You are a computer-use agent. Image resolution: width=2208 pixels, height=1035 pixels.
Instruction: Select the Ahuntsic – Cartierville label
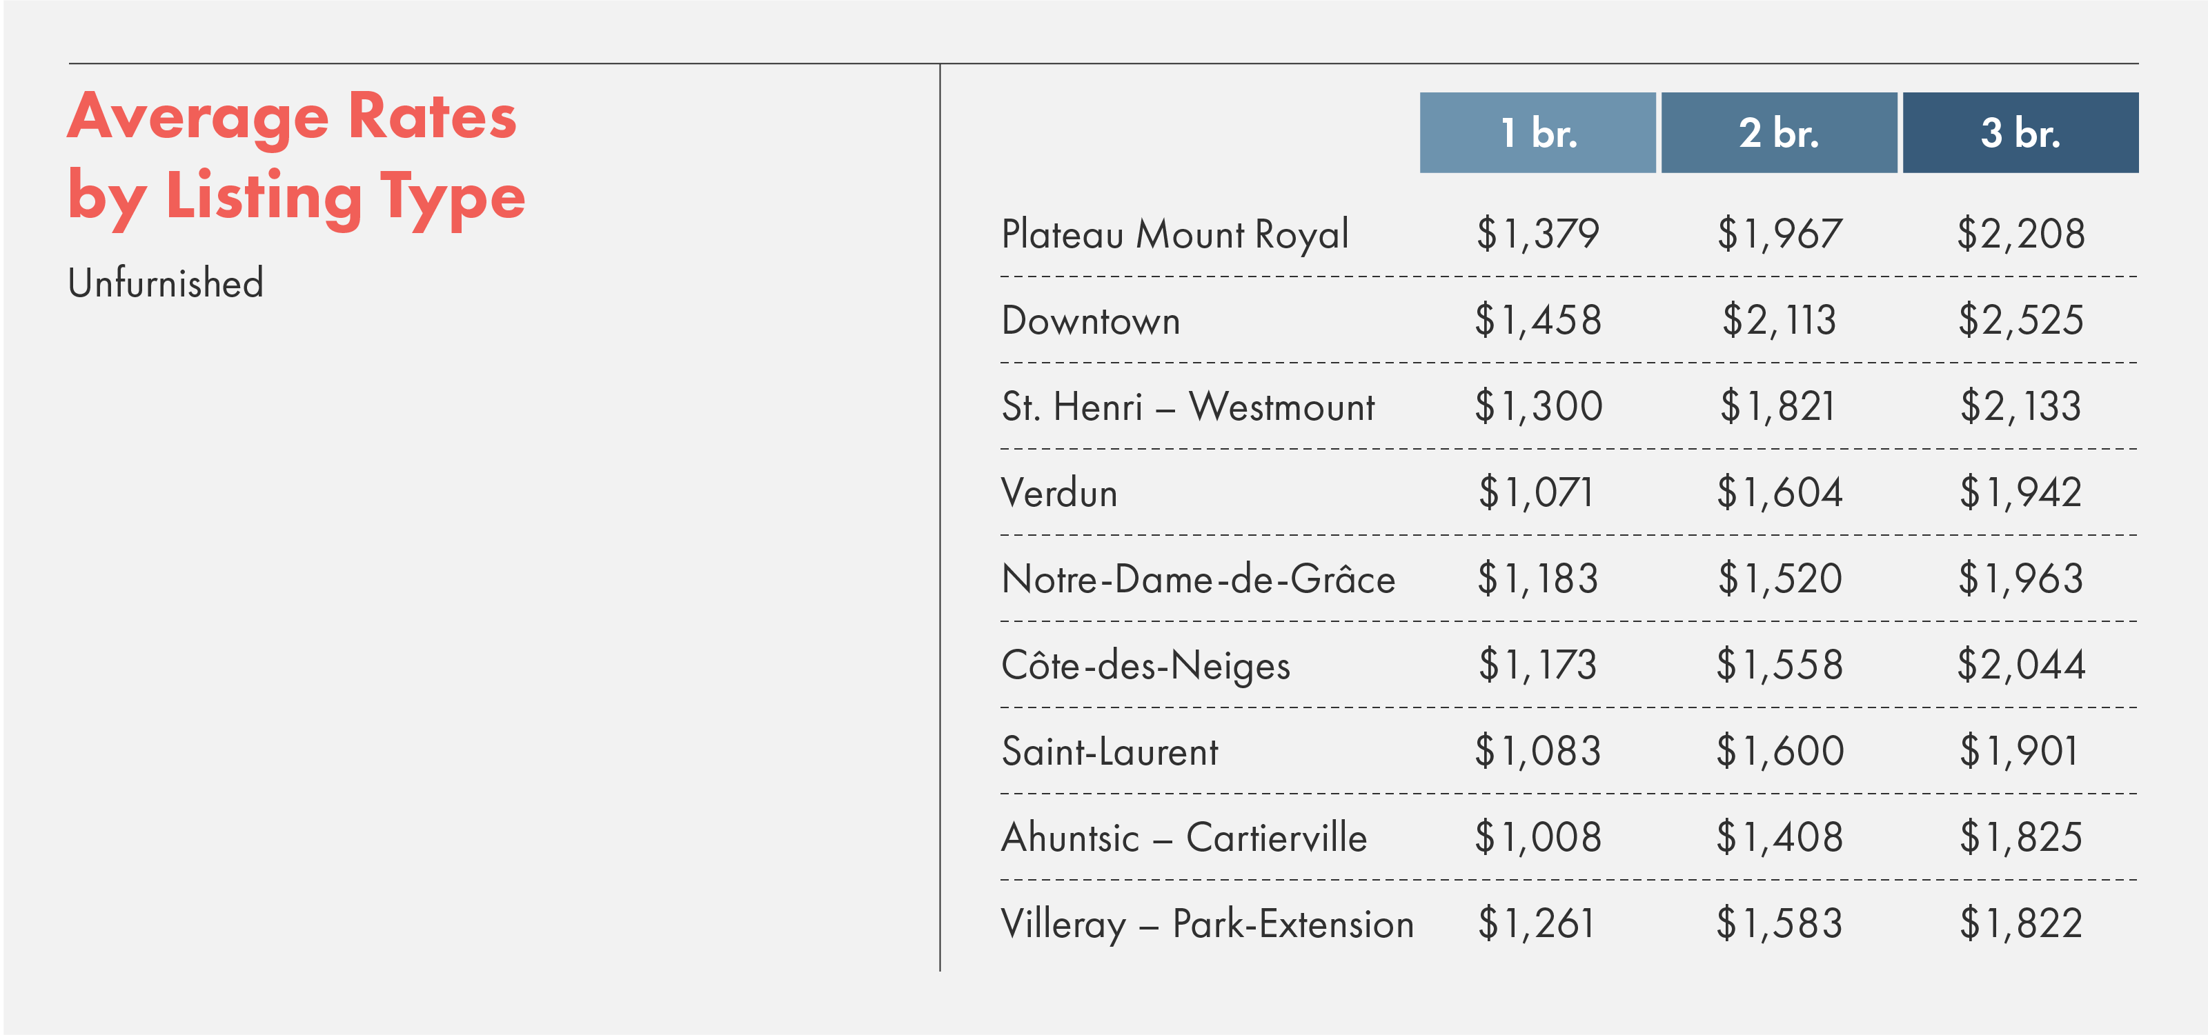pyautogui.click(x=1184, y=837)
